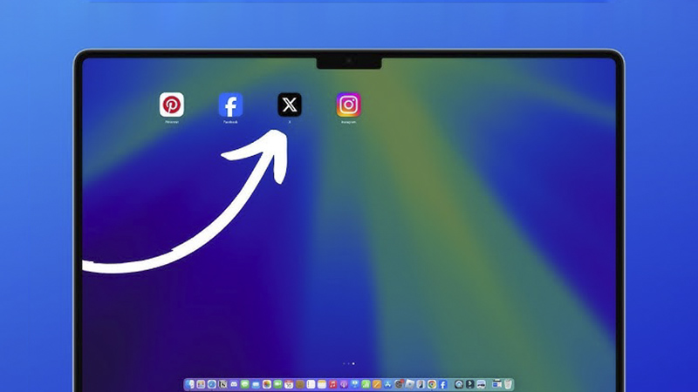
Task: Open the Notes app in the Dock
Action: click(322, 384)
